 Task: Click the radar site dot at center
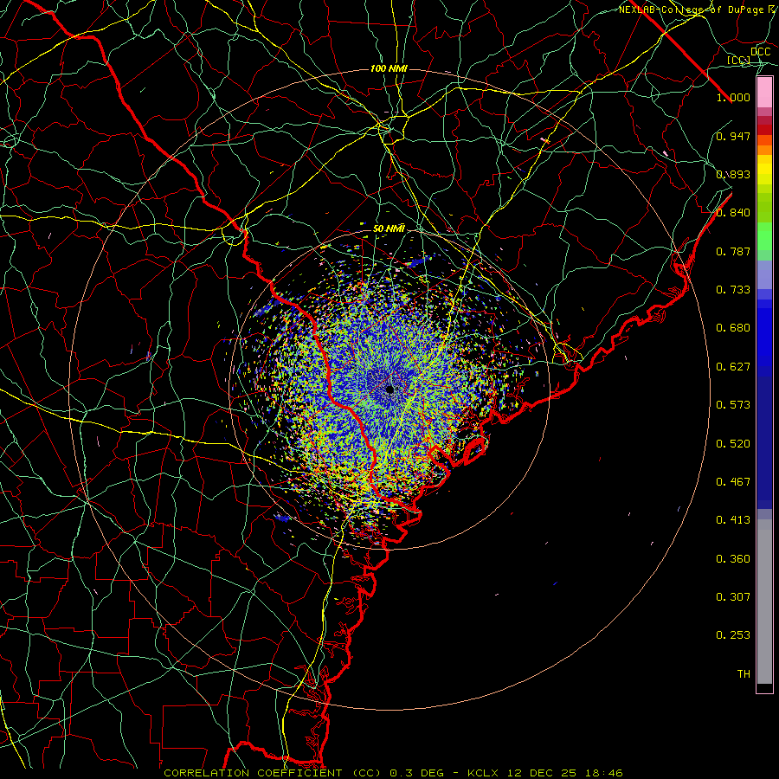[x=389, y=389]
